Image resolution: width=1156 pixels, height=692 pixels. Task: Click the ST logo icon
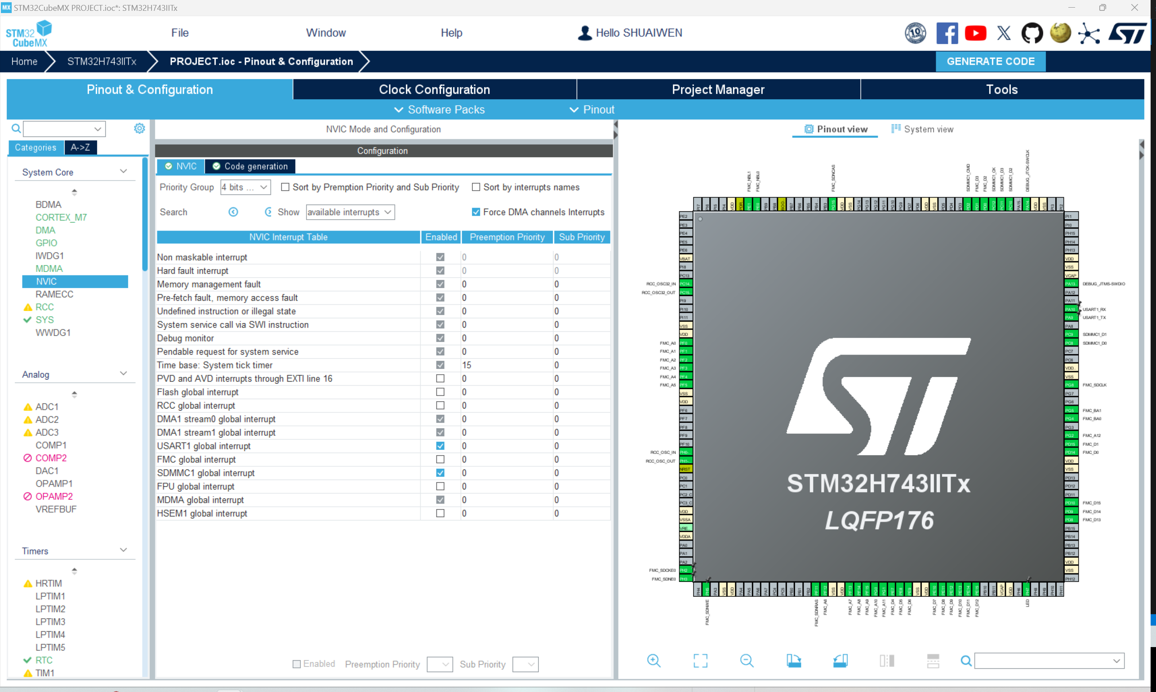[1128, 33]
